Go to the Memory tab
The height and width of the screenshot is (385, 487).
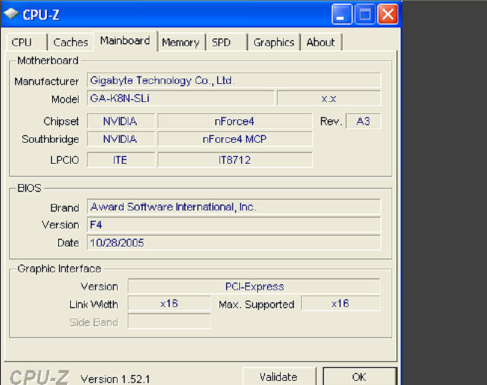click(x=181, y=42)
